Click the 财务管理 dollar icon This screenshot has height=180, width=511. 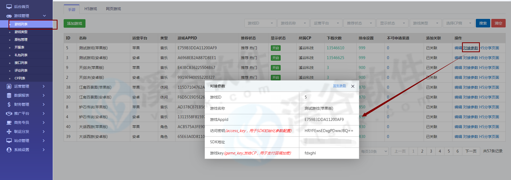[9, 104]
